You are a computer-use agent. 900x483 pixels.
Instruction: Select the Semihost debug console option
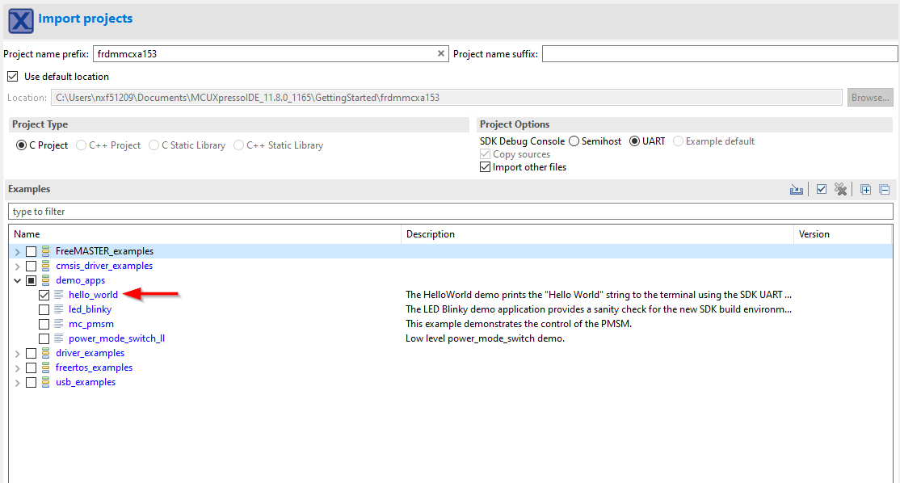574,141
